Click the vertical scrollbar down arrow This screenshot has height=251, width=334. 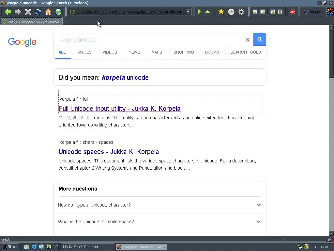coord(331,233)
